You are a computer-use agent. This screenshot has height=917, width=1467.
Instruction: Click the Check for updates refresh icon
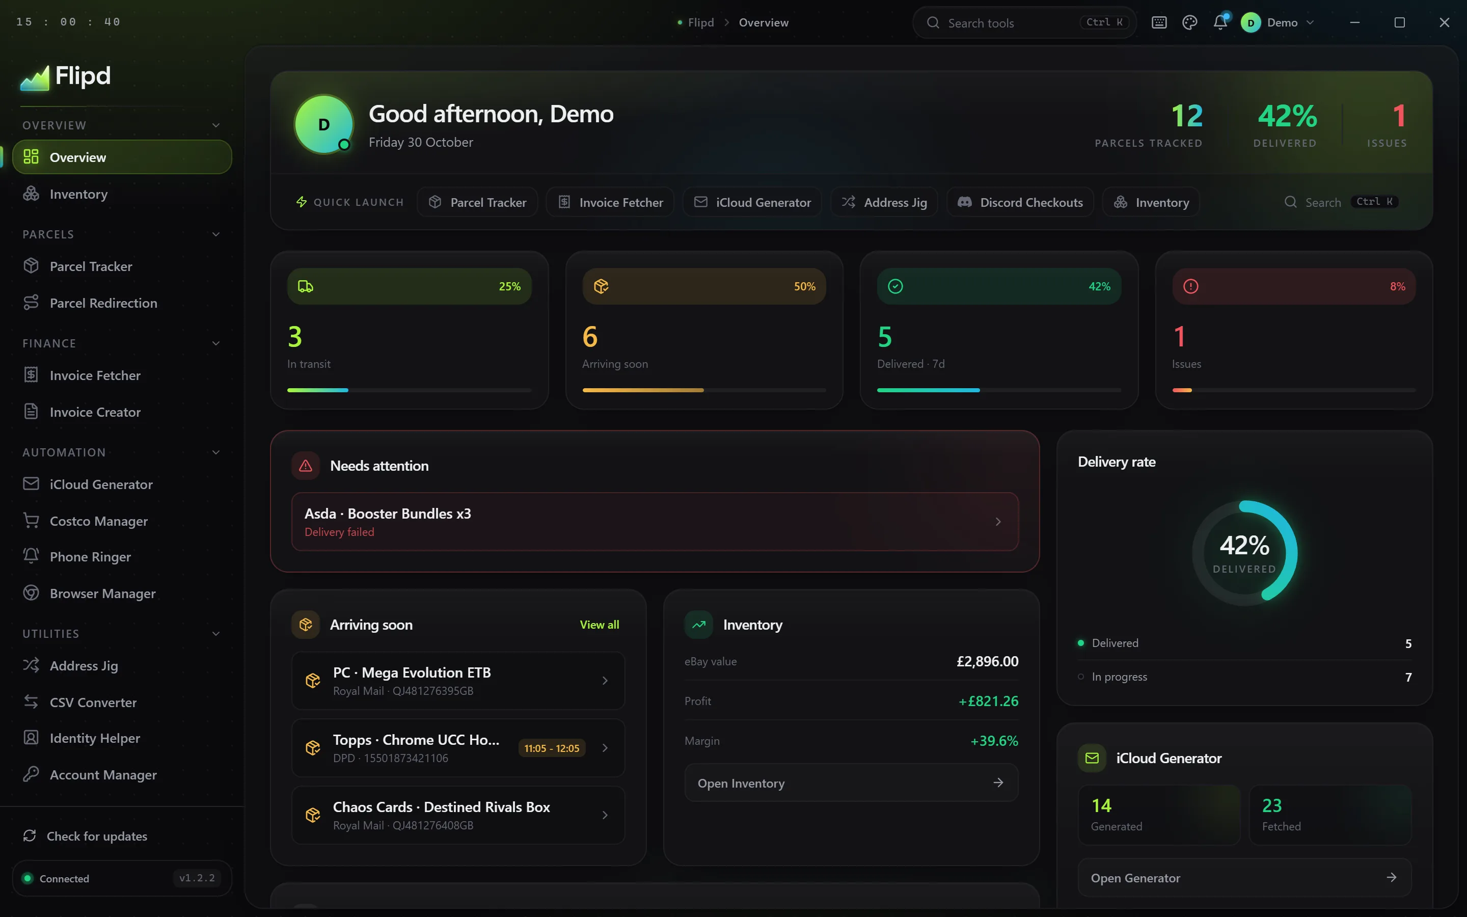[30, 835]
